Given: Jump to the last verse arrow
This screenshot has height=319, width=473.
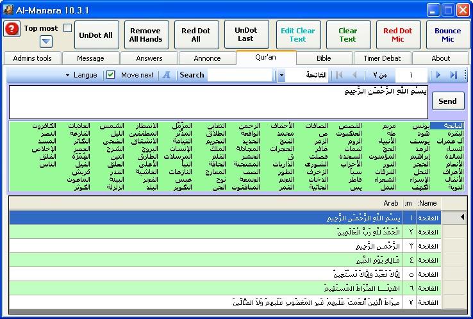Looking at the screenshot, I should tap(454, 75).
